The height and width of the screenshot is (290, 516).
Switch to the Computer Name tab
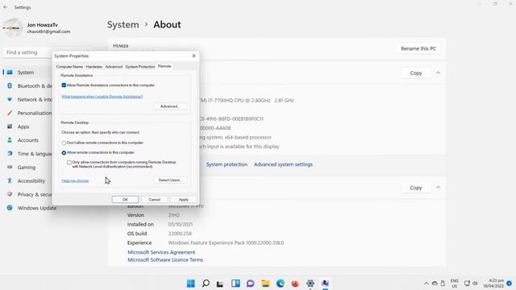tap(69, 66)
